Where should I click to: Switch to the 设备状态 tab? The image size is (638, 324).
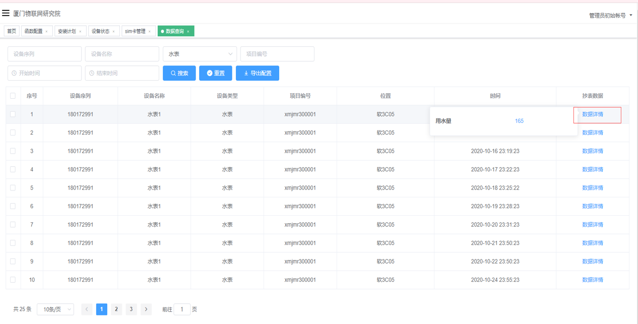coord(100,31)
